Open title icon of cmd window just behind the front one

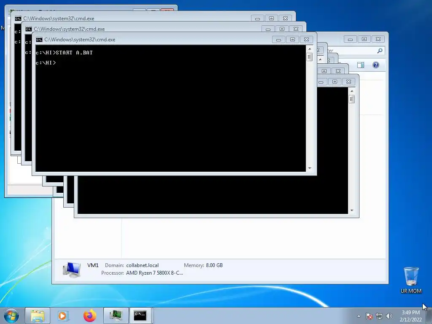[29, 29]
